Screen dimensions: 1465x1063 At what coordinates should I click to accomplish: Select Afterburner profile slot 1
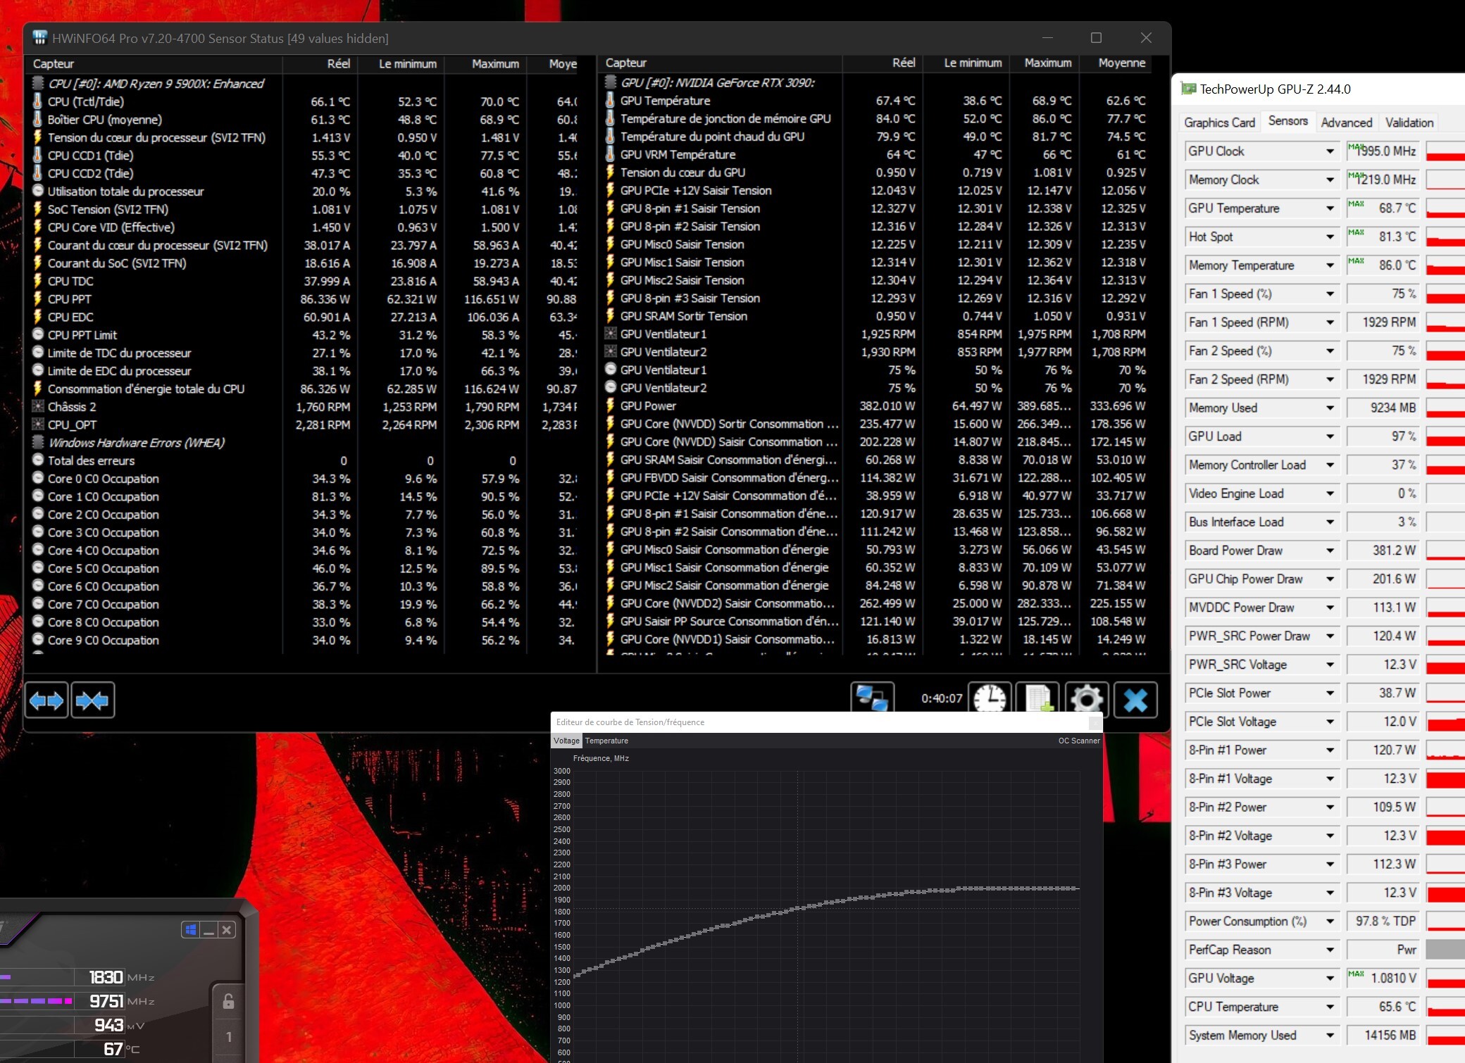coord(228,1037)
